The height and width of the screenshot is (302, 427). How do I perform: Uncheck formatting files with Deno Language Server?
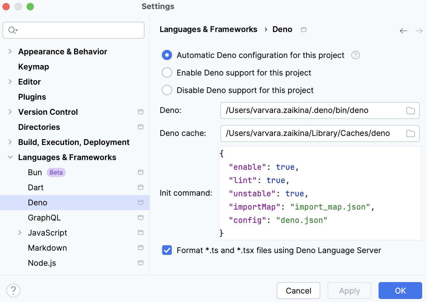tap(167, 250)
